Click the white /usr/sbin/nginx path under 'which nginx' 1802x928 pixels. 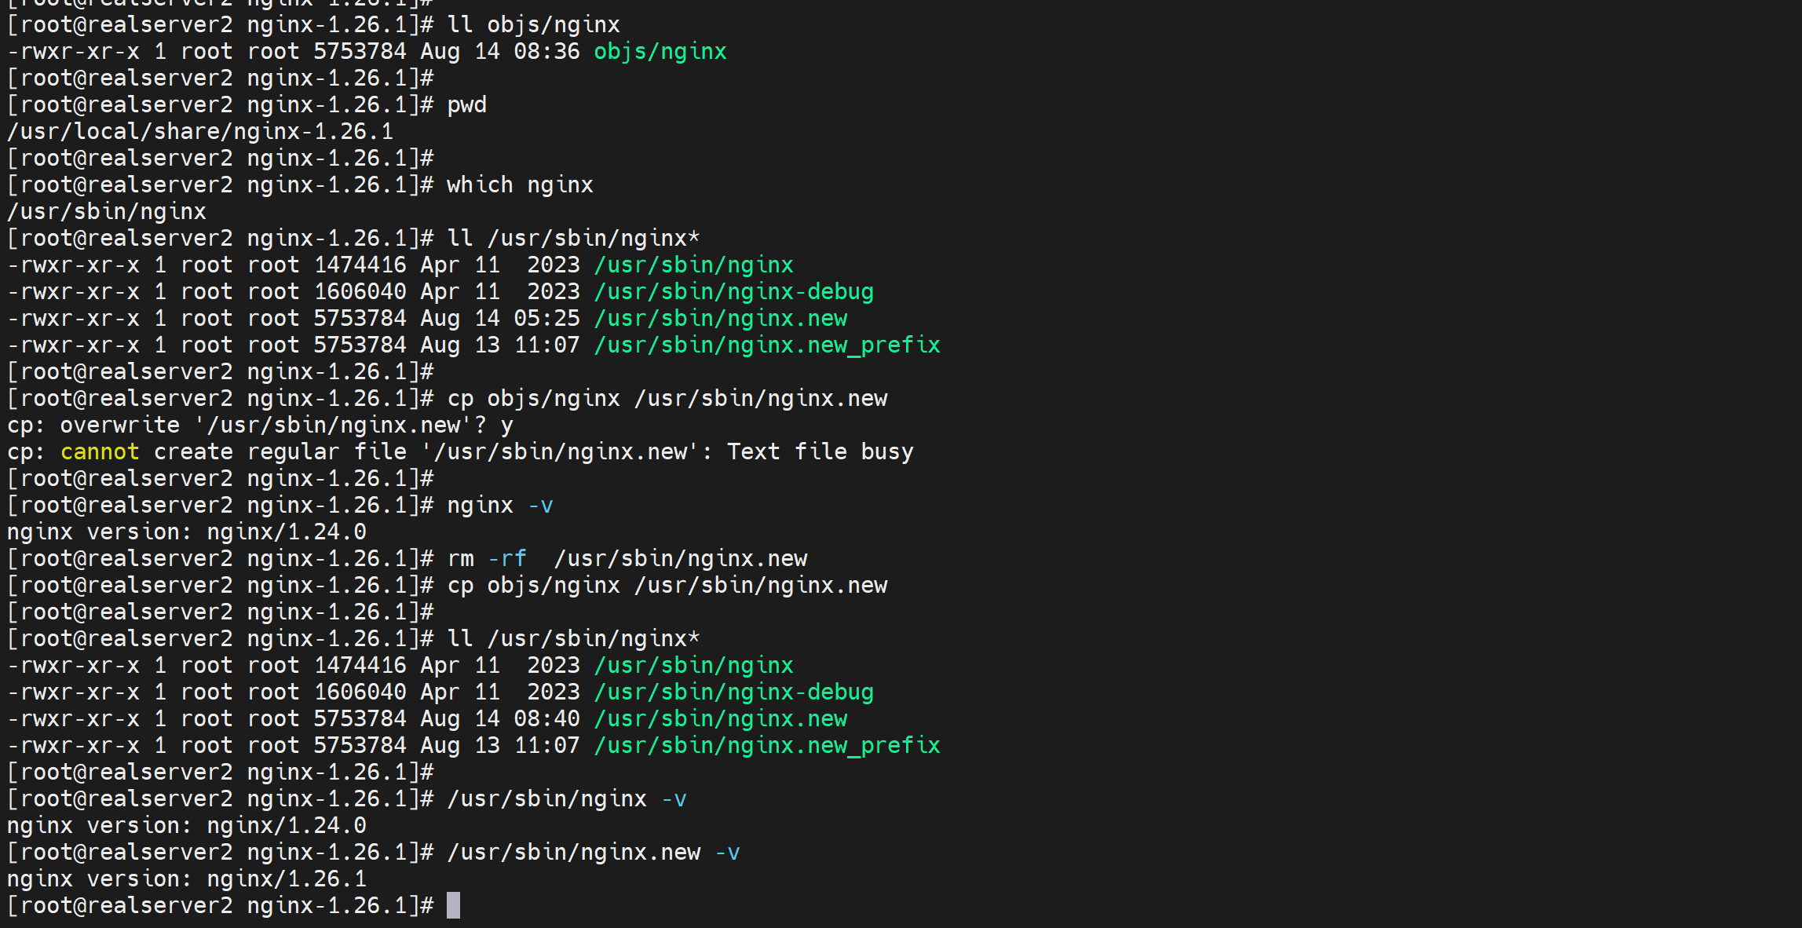107,212
